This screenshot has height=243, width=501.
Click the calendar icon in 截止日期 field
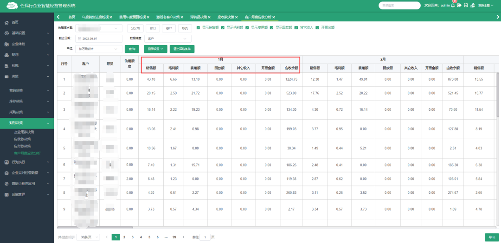(79, 38)
